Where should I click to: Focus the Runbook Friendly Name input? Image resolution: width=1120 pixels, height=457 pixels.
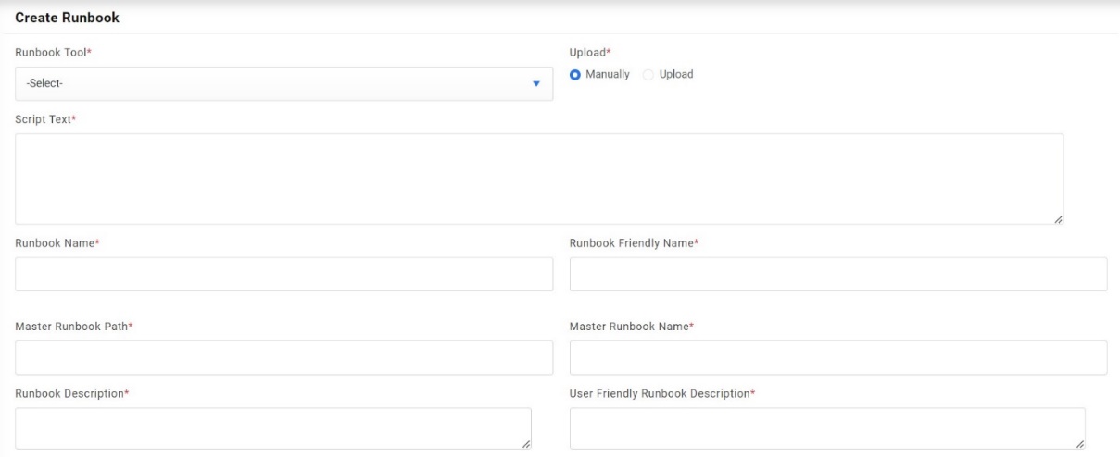click(x=837, y=274)
